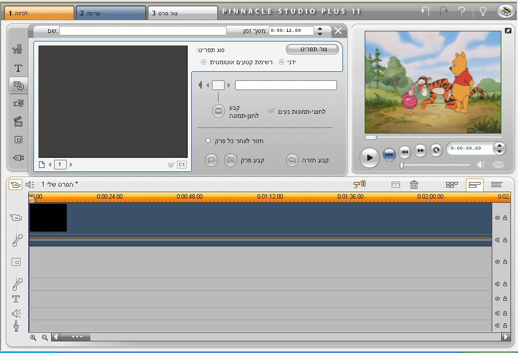Image resolution: width=518 pixels, height=353 pixels.
Task: Toggle title track visibility eye icon
Action: click(x=498, y=298)
